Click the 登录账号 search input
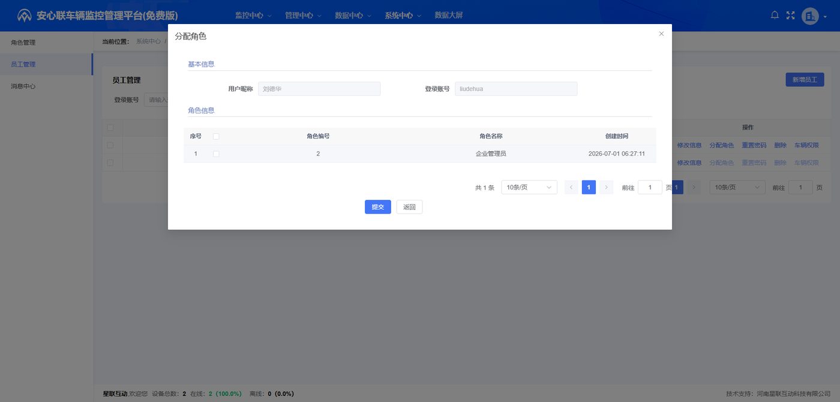The image size is (840, 402). 156,100
